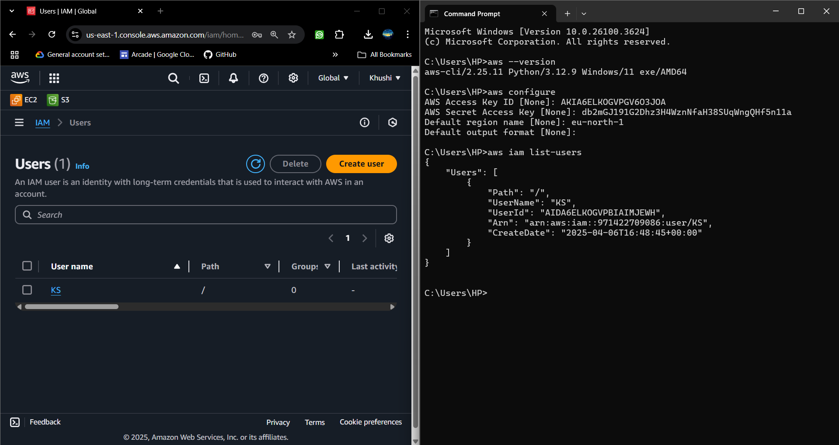Open the Privacy footer link
Viewport: 839px width, 445px height.
click(278, 422)
